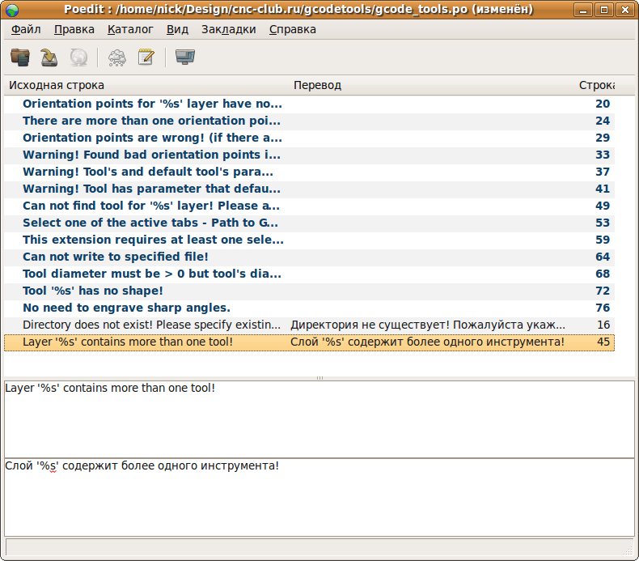The image size is (639, 561).
Task: Select row "Can not find tool for '%s' layer! Please a..."
Action: click(x=309, y=206)
